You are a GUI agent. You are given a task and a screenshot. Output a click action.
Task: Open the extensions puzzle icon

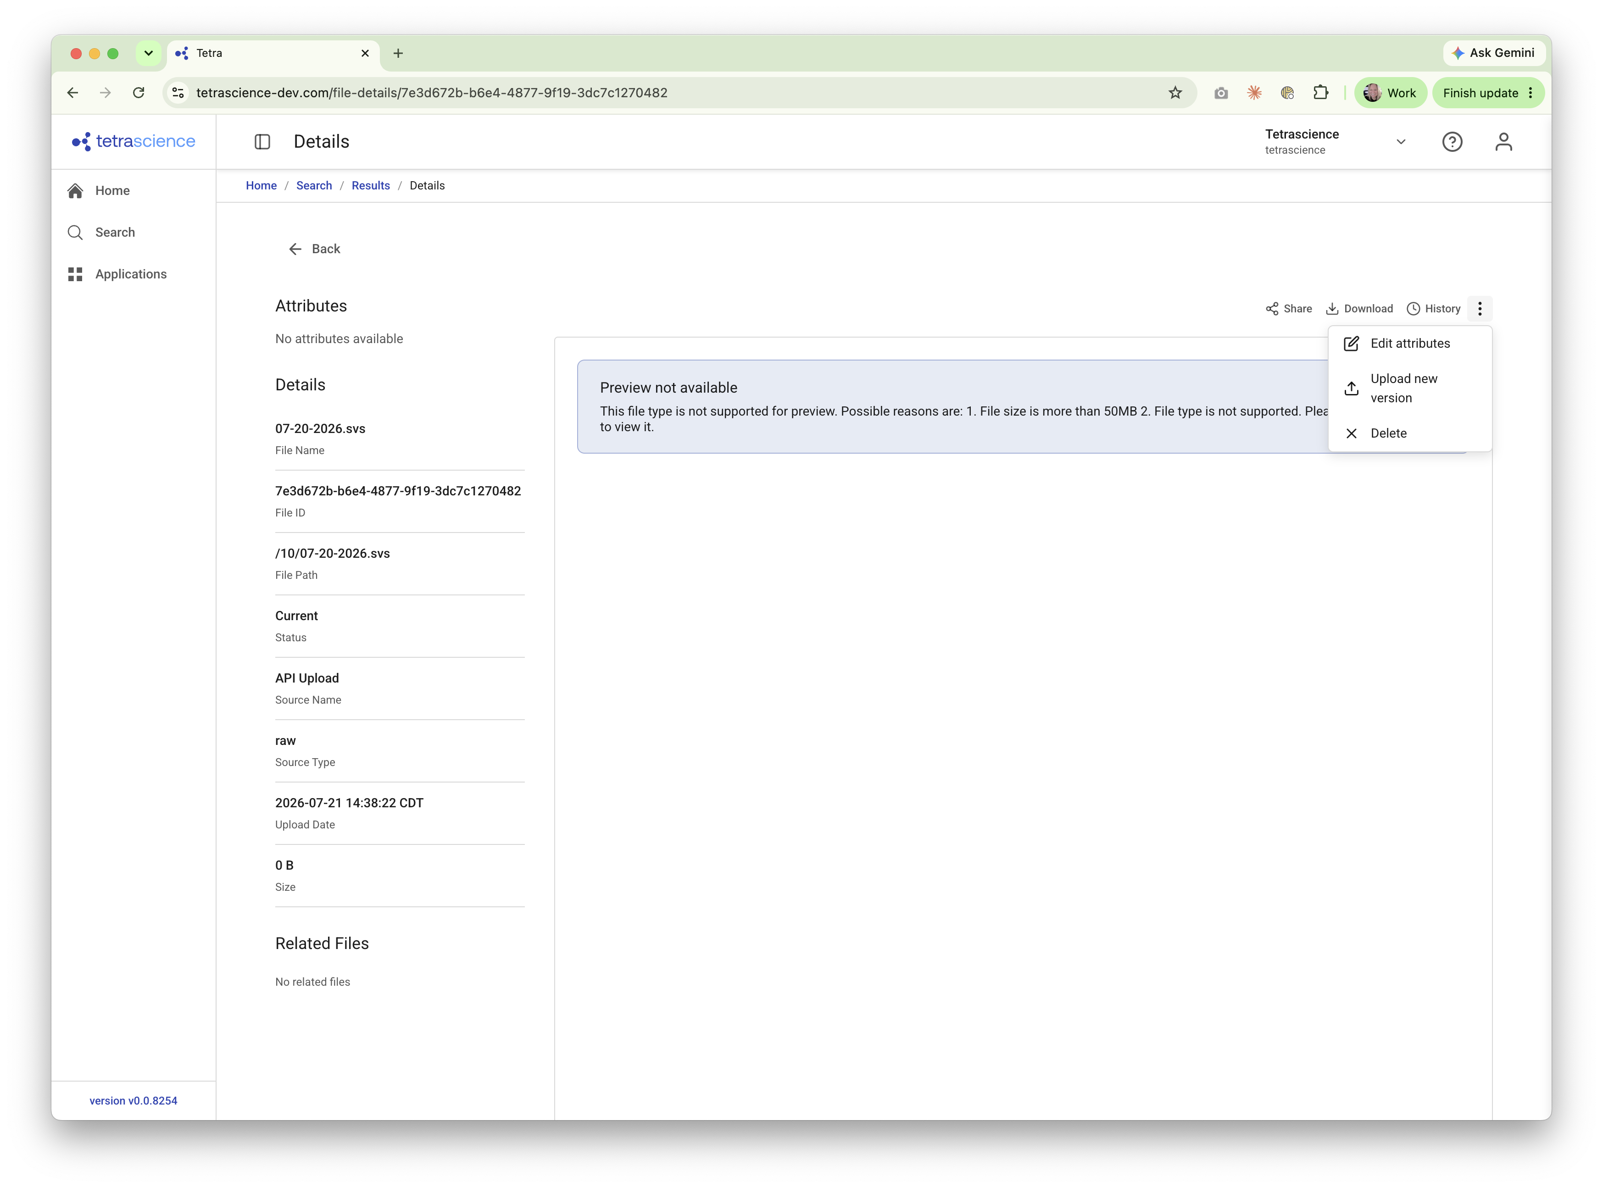(x=1320, y=93)
